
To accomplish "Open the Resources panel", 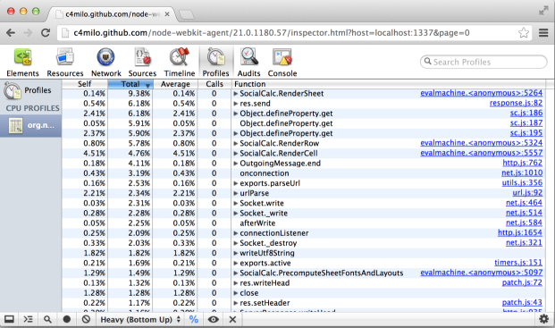I will coord(64,63).
